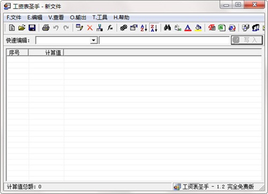Open the O.输出 menu

(78, 18)
